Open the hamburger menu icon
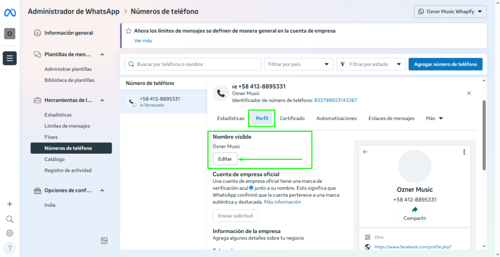This screenshot has width=500, height=257. tap(10, 58)
